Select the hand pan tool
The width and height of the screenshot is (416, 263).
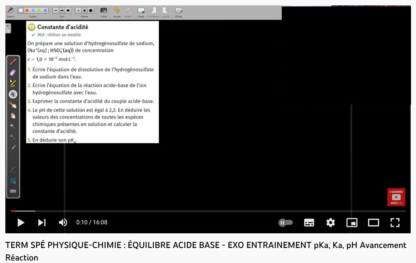13,116
